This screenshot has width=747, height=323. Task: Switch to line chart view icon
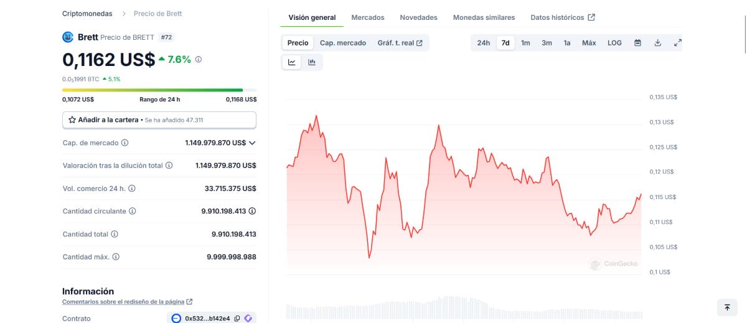point(292,62)
